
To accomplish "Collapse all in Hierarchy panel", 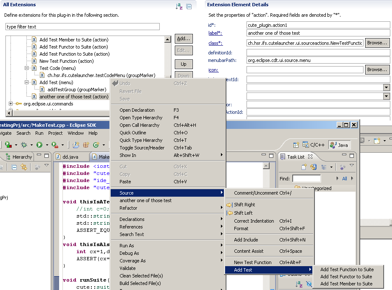I will pyautogui.click(x=14, y=167).
